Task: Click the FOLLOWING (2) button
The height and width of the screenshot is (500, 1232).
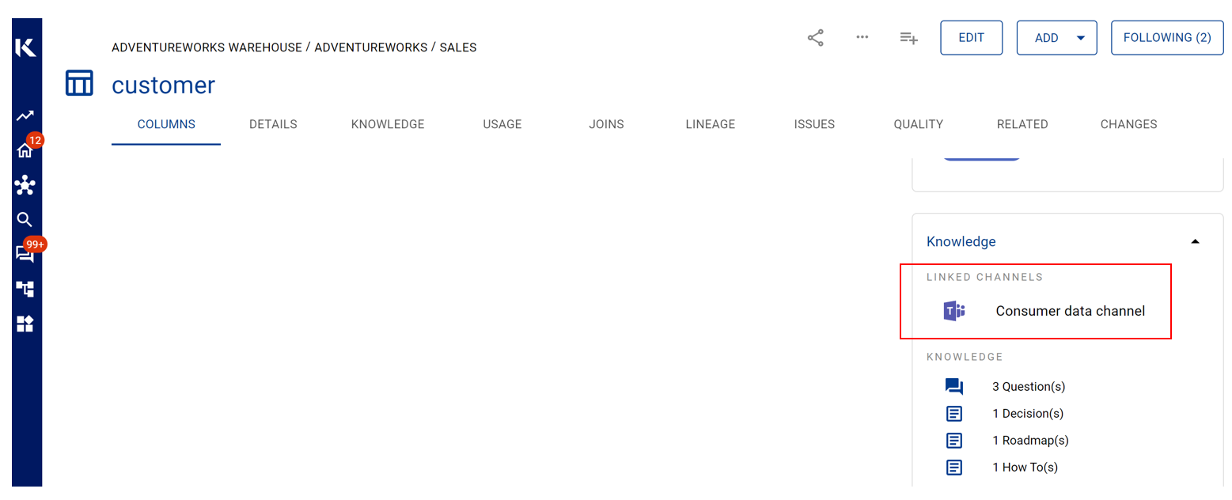Action: [1167, 38]
